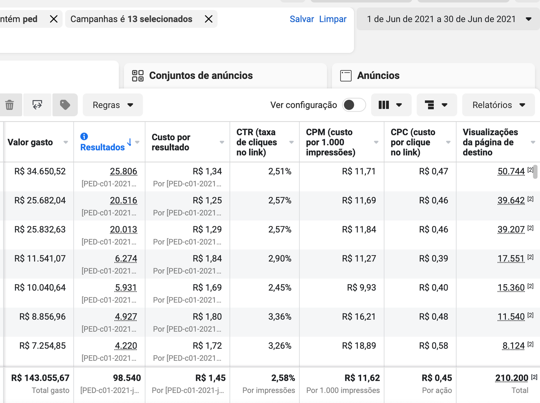540x403 pixels.
Task: Open Valor gasto column menu arrow
Action: 66,142
